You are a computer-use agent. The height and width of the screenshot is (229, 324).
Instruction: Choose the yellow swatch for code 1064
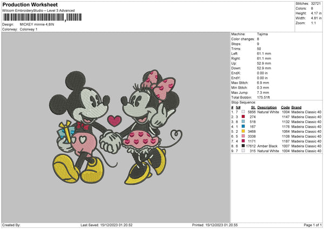coord(244,131)
